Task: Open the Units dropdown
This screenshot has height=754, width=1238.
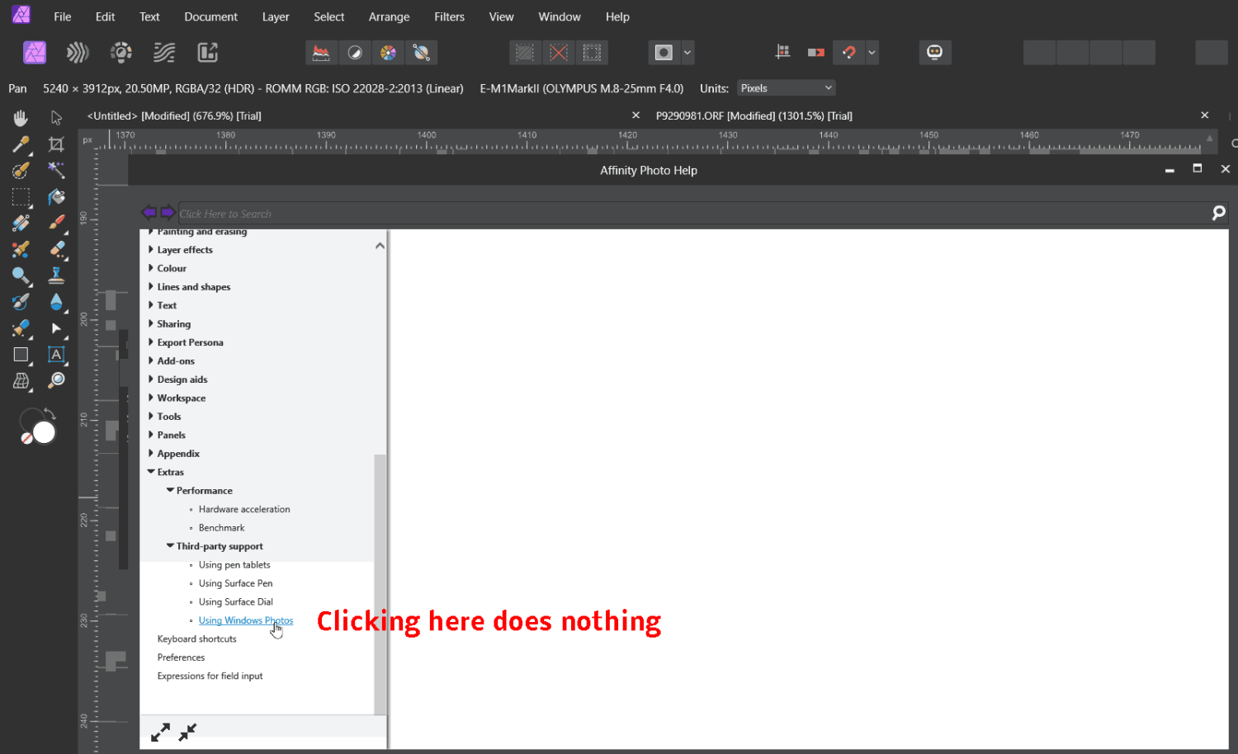Action: 785,87
